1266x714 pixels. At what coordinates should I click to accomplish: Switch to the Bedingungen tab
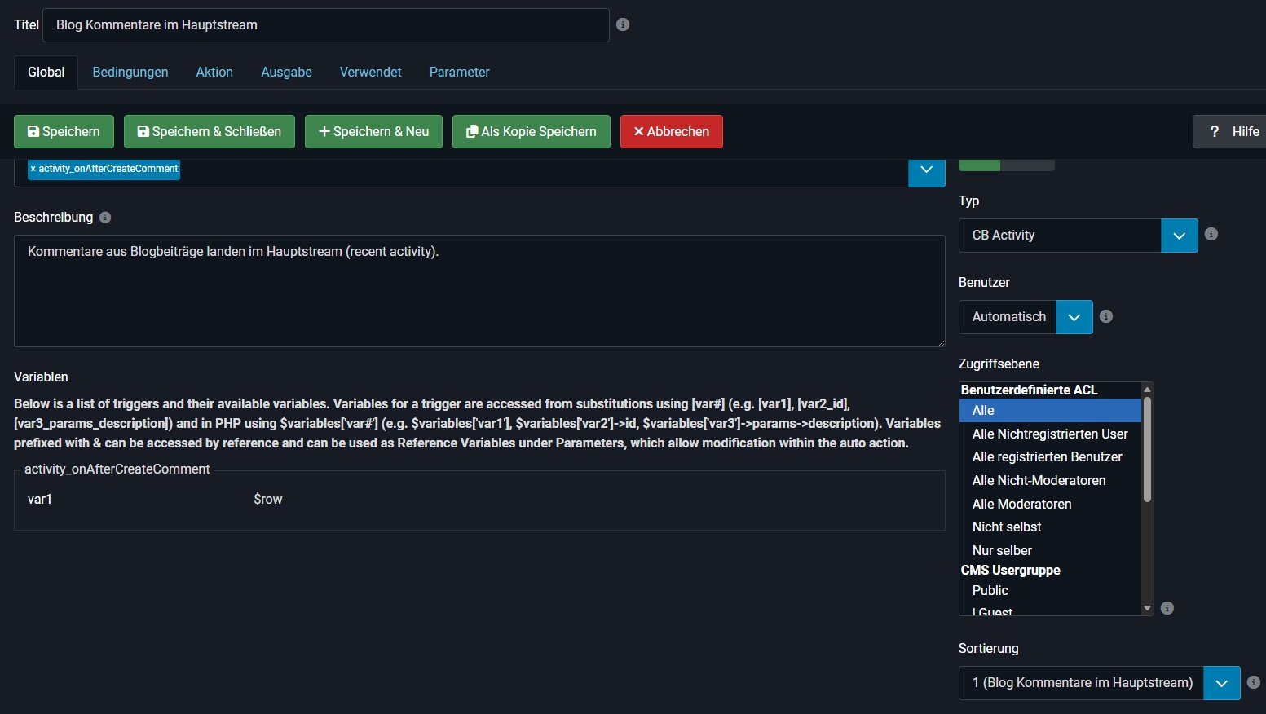pyautogui.click(x=130, y=72)
